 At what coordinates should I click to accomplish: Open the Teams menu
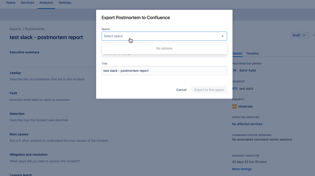(11, 3)
